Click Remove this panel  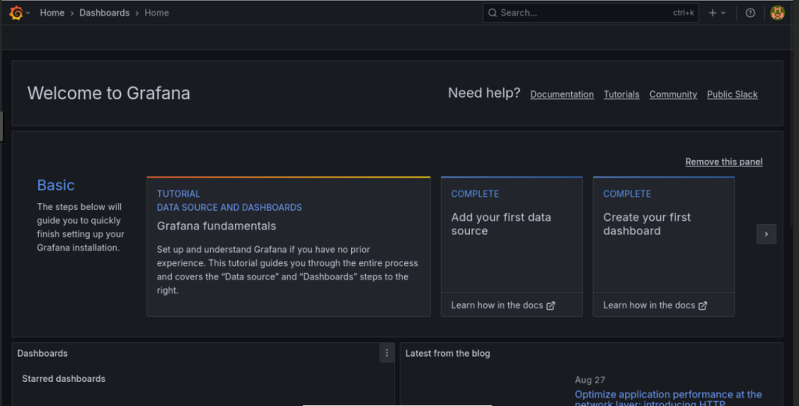(x=723, y=162)
